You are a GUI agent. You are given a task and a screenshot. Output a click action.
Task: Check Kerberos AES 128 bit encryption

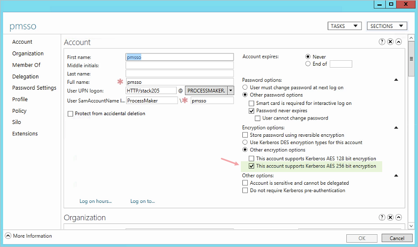click(252, 159)
